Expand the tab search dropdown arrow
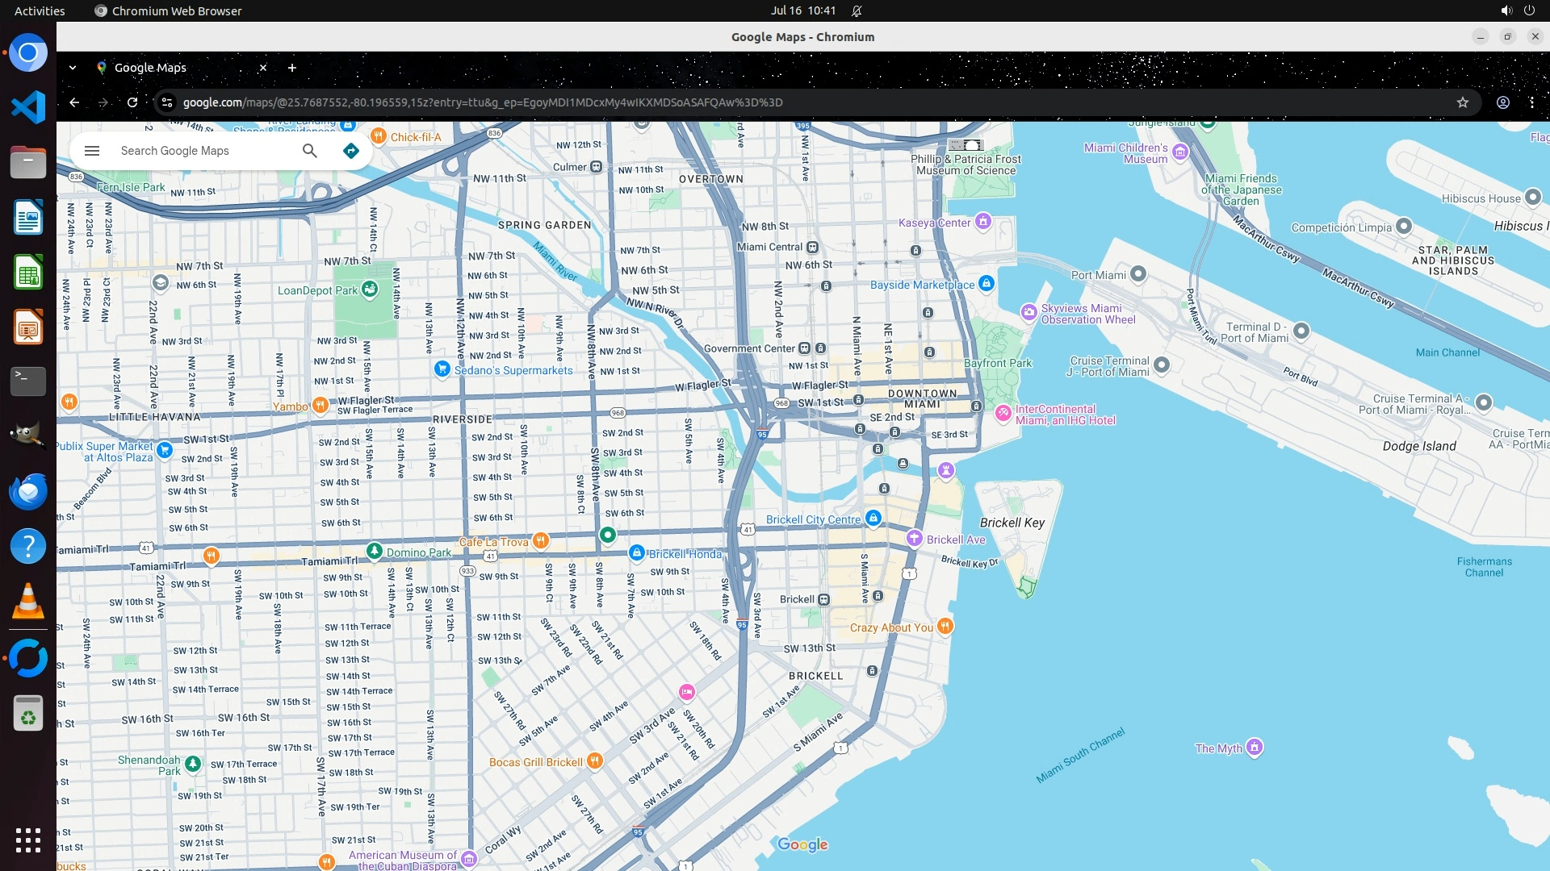Image resolution: width=1550 pixels, height=871 pixels. tap(73, 68)
